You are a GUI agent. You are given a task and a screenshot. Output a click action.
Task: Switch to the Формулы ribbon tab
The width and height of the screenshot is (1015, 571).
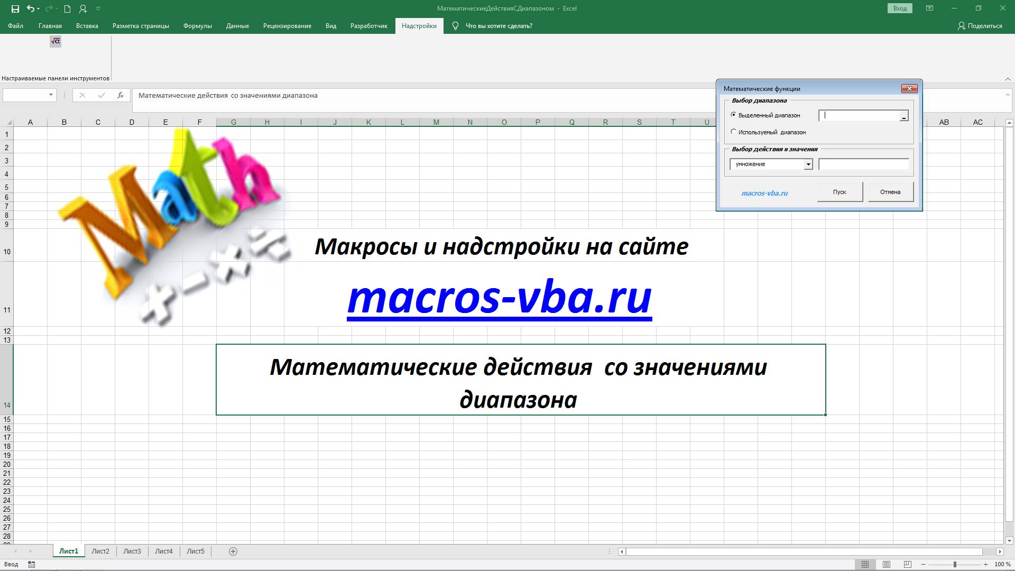tap(197, 25)
